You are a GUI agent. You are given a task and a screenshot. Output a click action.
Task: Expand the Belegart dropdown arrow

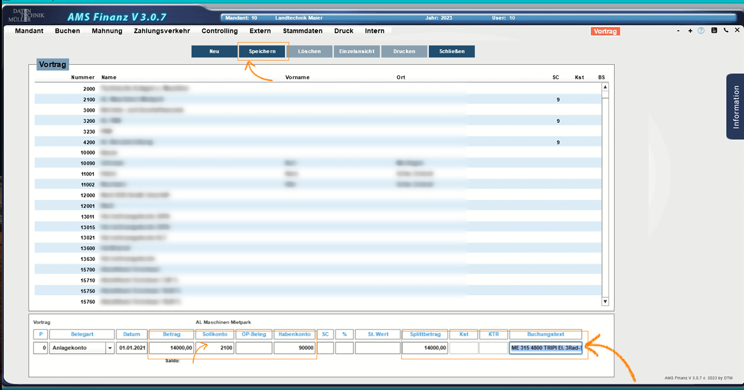(110, 348)
